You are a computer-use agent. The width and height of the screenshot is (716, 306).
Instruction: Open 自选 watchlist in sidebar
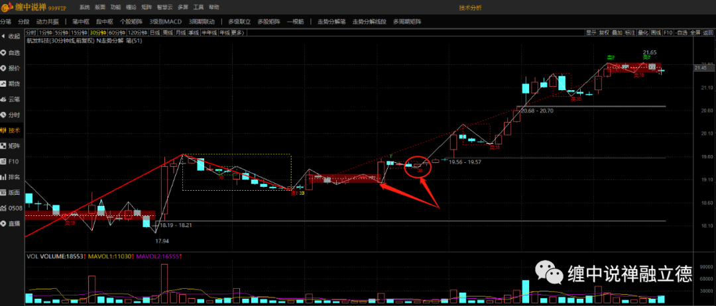11,53
